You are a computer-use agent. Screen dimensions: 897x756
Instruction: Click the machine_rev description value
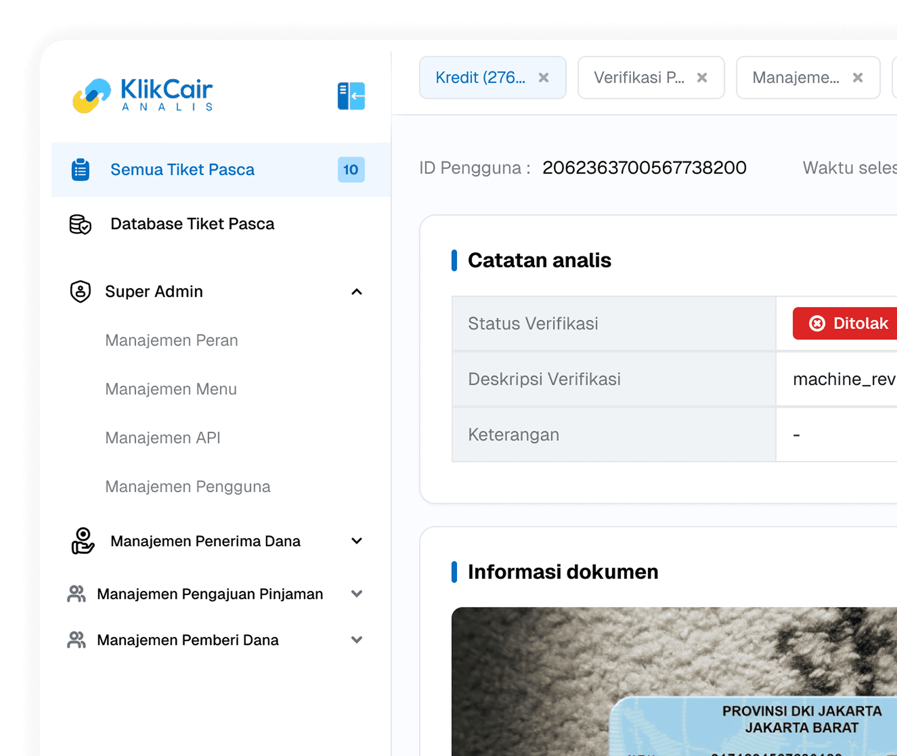pyautogui.click(x=844, y=379)
